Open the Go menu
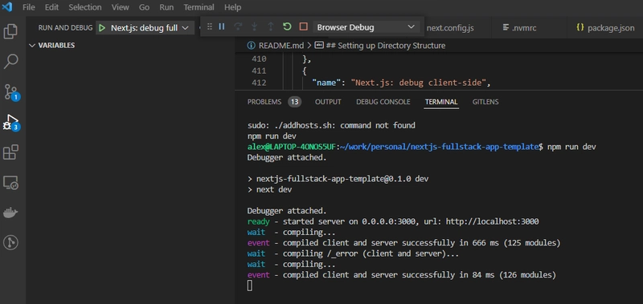 (144, 7)
